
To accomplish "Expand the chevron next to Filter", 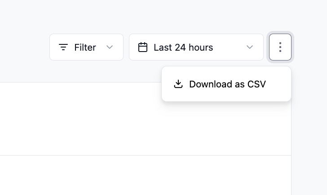I will coord(110,47).
